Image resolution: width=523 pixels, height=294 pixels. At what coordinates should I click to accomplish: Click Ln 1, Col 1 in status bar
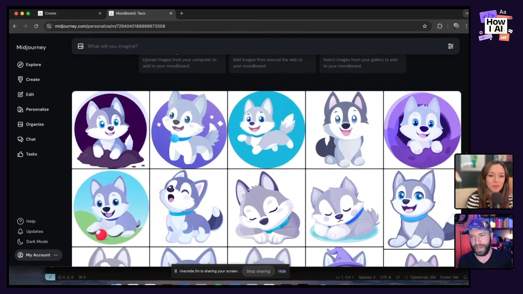click(345, 277)
